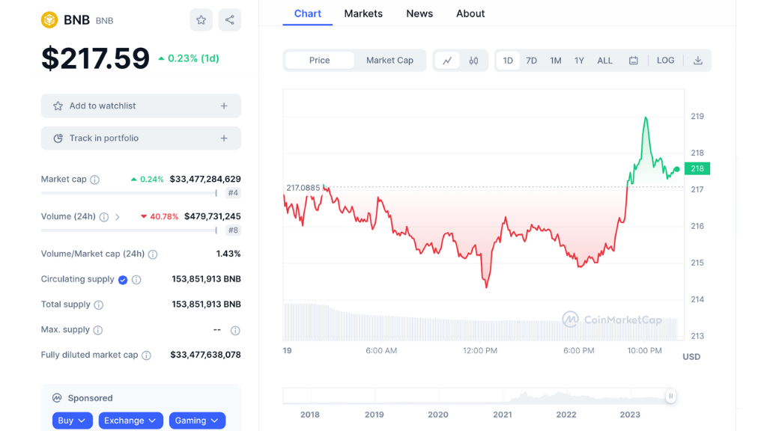Expand the Gaming dropdown
The image size is (767, 431).
tap(197, 421)
